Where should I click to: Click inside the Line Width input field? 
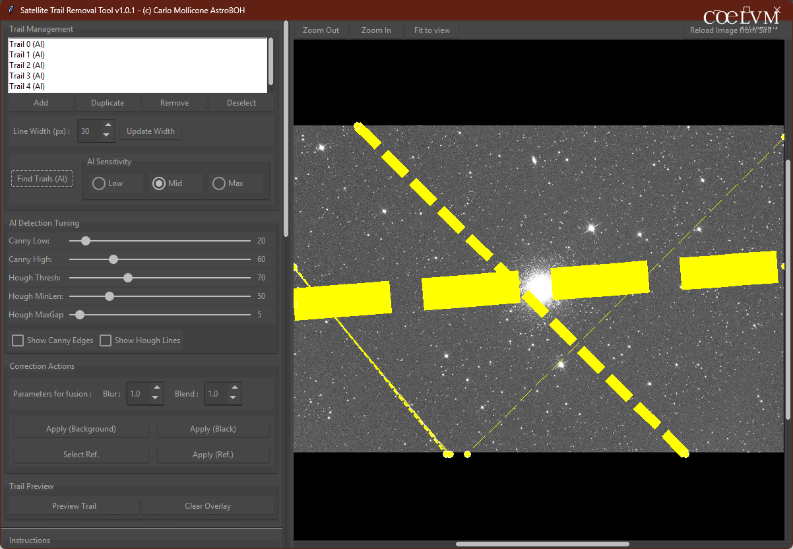(x=88, y=131)
